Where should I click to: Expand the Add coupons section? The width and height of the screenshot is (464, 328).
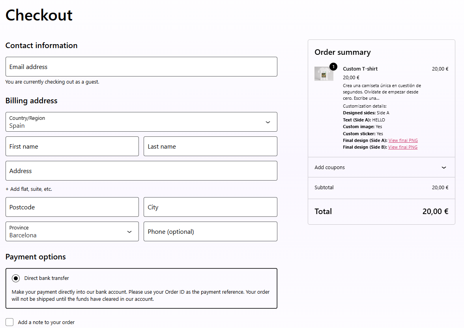[x=381, y=168]
